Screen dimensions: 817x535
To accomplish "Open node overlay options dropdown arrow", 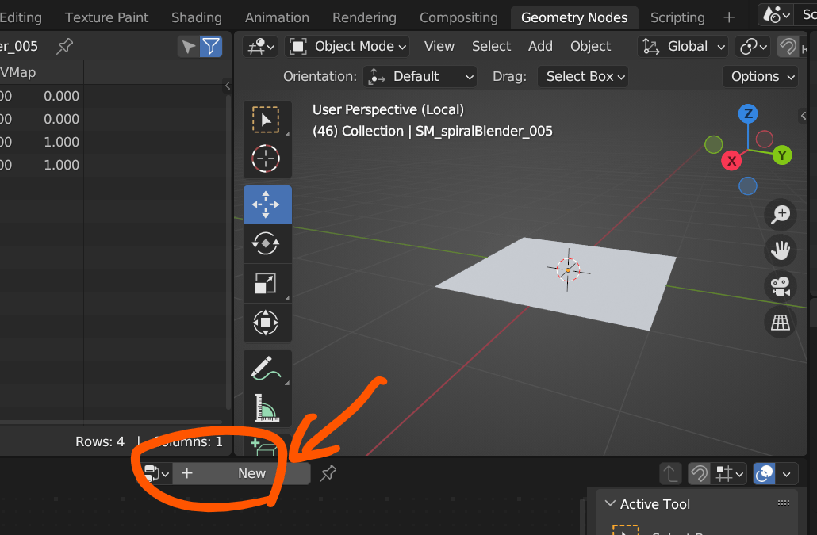I will tap(787, 474).
